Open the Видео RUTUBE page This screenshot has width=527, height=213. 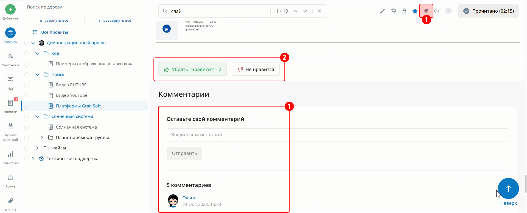coord(71,85)
